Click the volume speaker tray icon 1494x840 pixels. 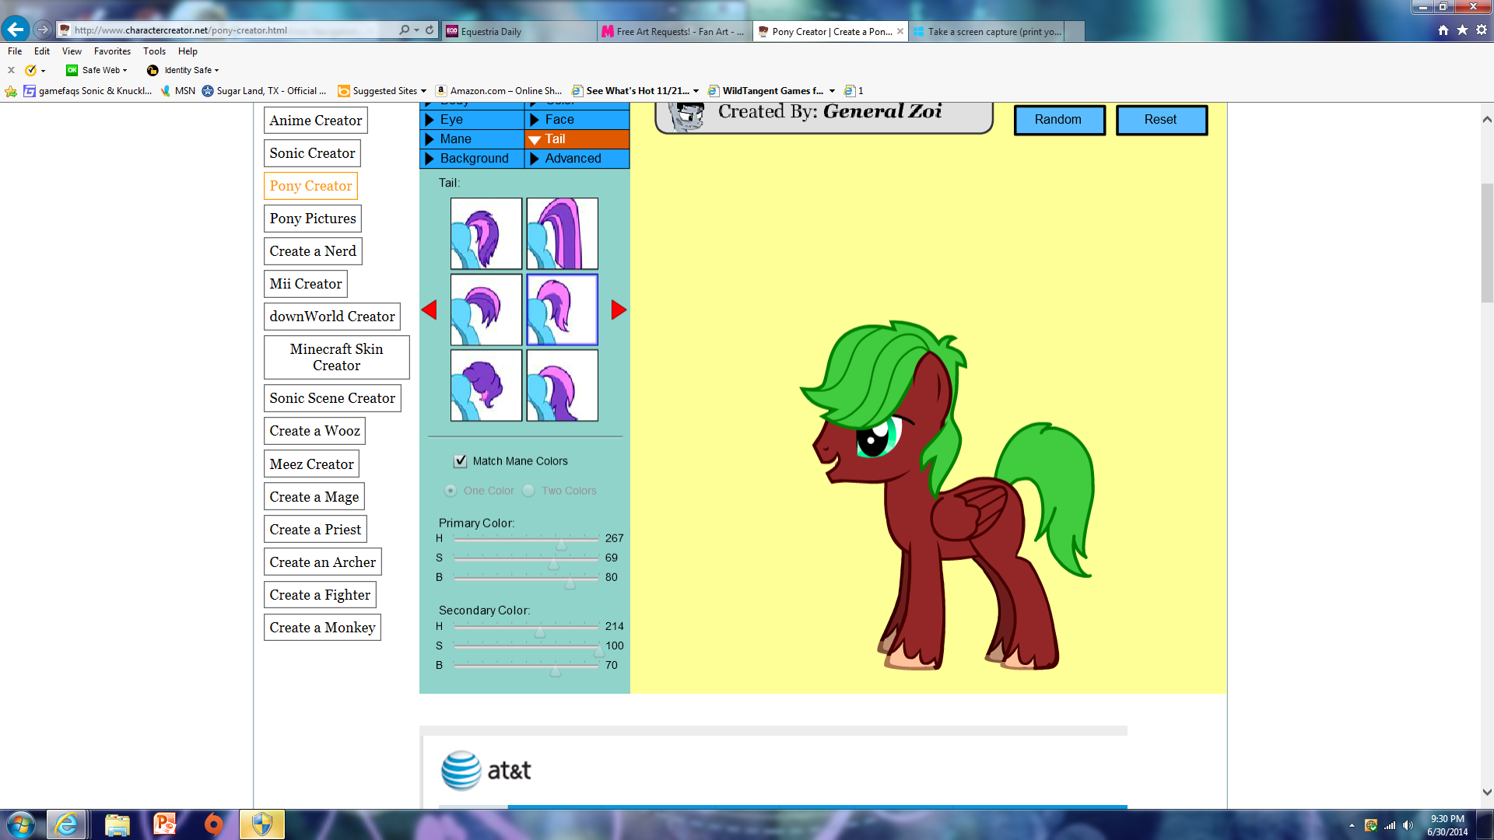pyautogui.click(x=1408, y=825)
